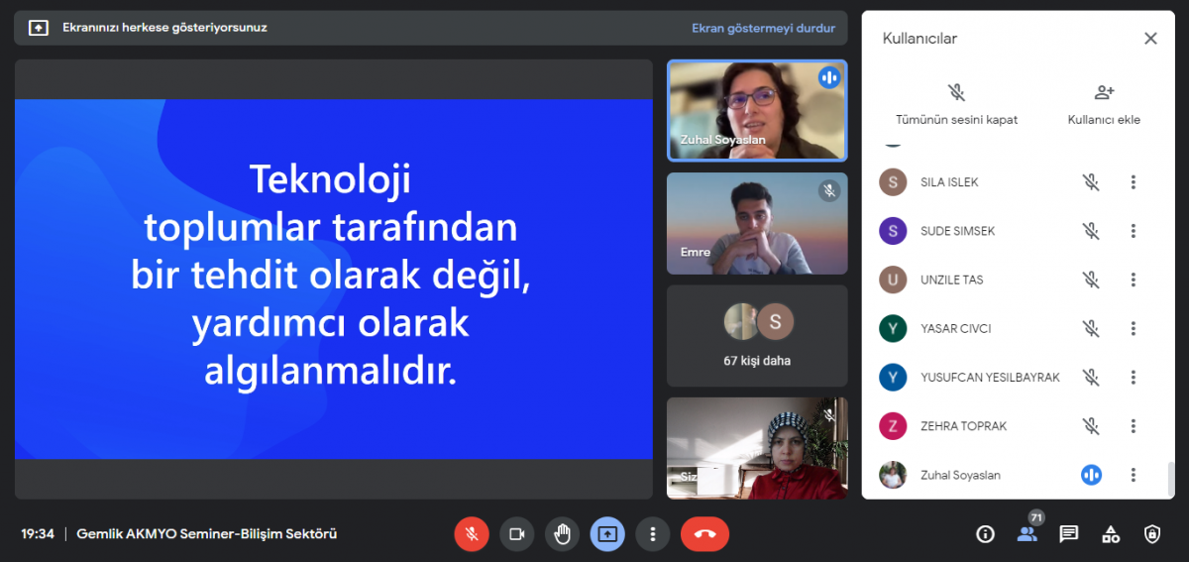Click the screen sharing icon in banner
Screen dimensions: 1189x562
point(38,28)
